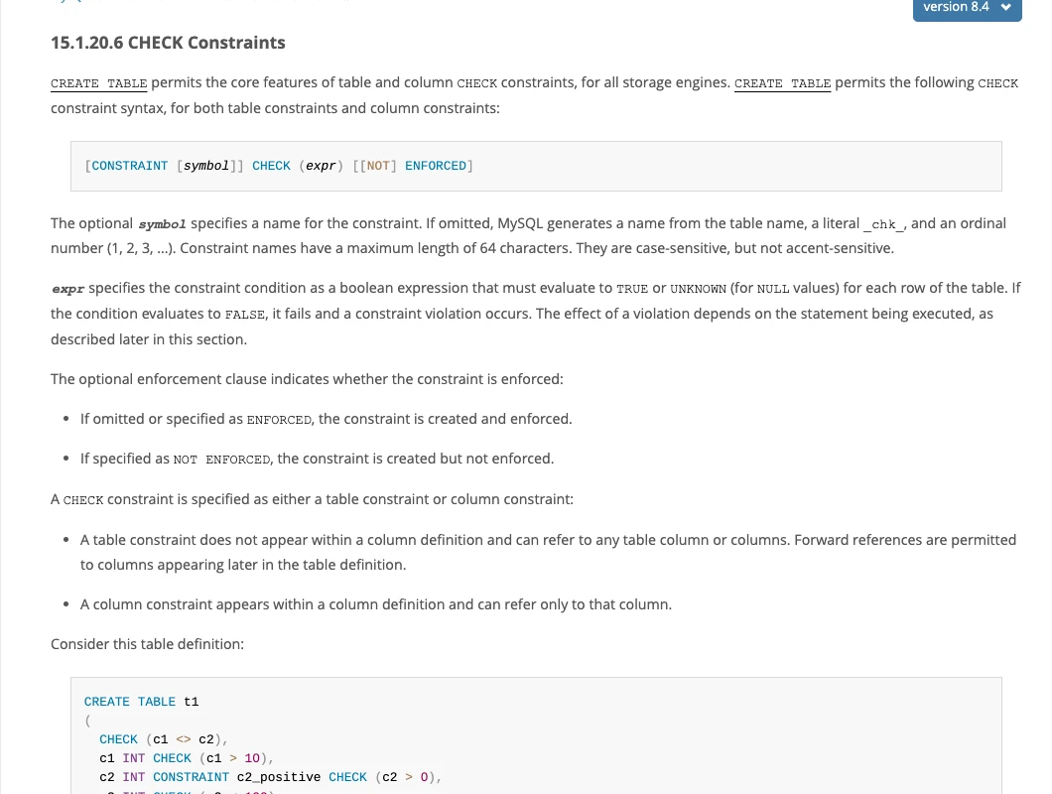Click "NOT" keyword in the syntax box
1052x794 pixels.
pyautogui.click(x=378, y=166)
